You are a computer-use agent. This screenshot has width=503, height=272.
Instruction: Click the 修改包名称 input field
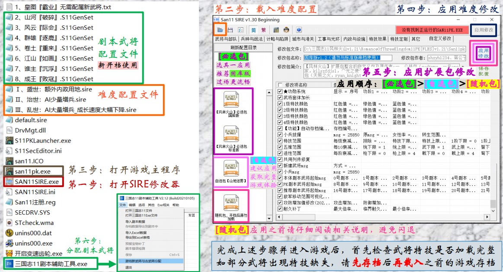click(348, 58)
